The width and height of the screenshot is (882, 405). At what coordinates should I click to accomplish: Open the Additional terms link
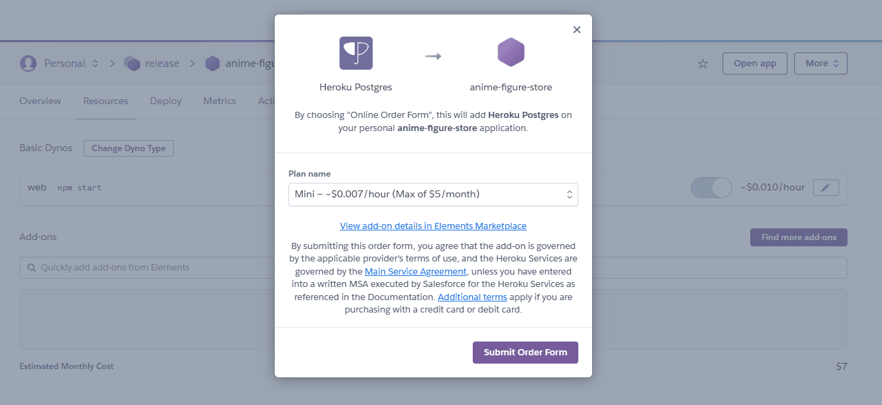(472, 297)
